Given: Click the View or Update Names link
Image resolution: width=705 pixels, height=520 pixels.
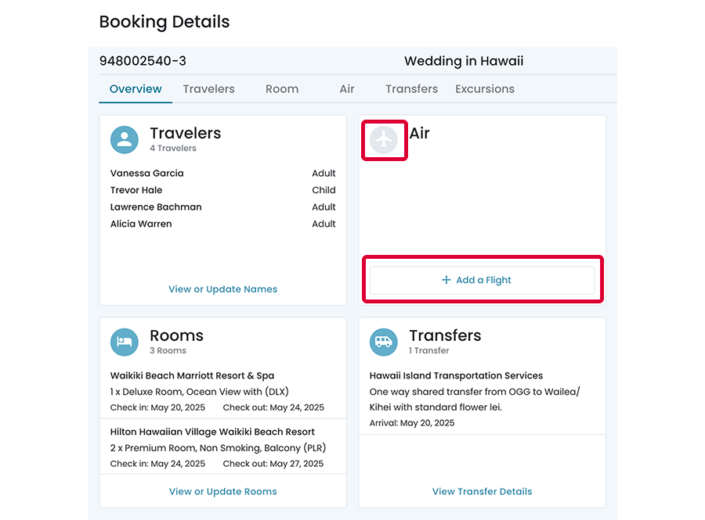Looking at the screenshot, I should coord(222,289).
